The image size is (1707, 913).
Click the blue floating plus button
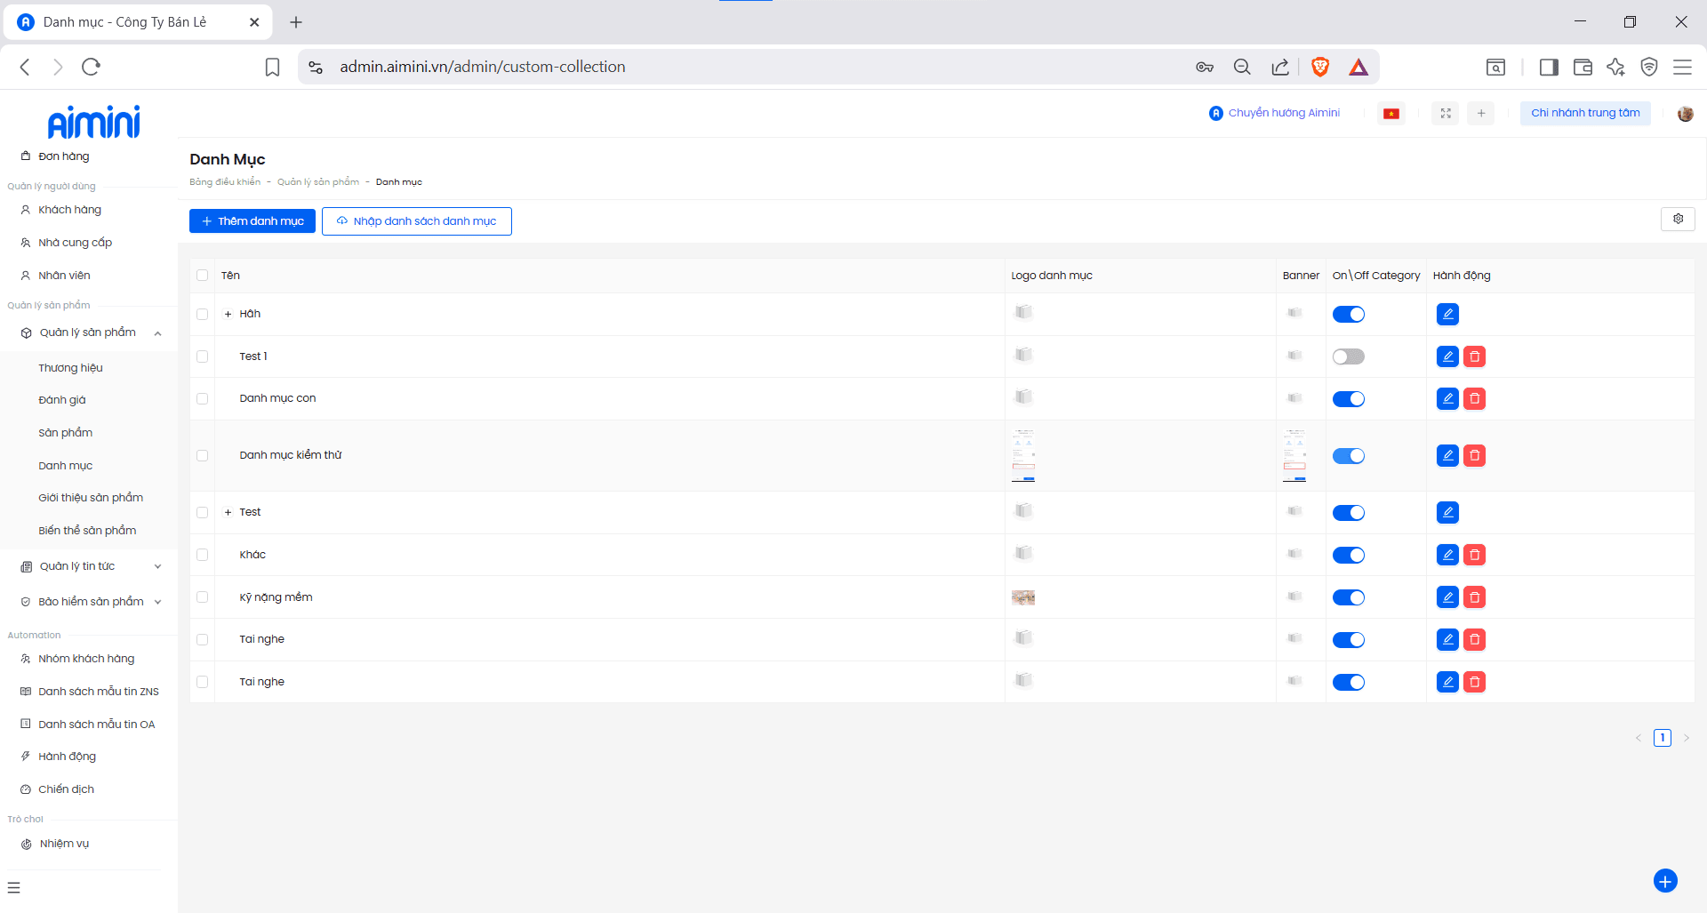tap(1664, 880)
